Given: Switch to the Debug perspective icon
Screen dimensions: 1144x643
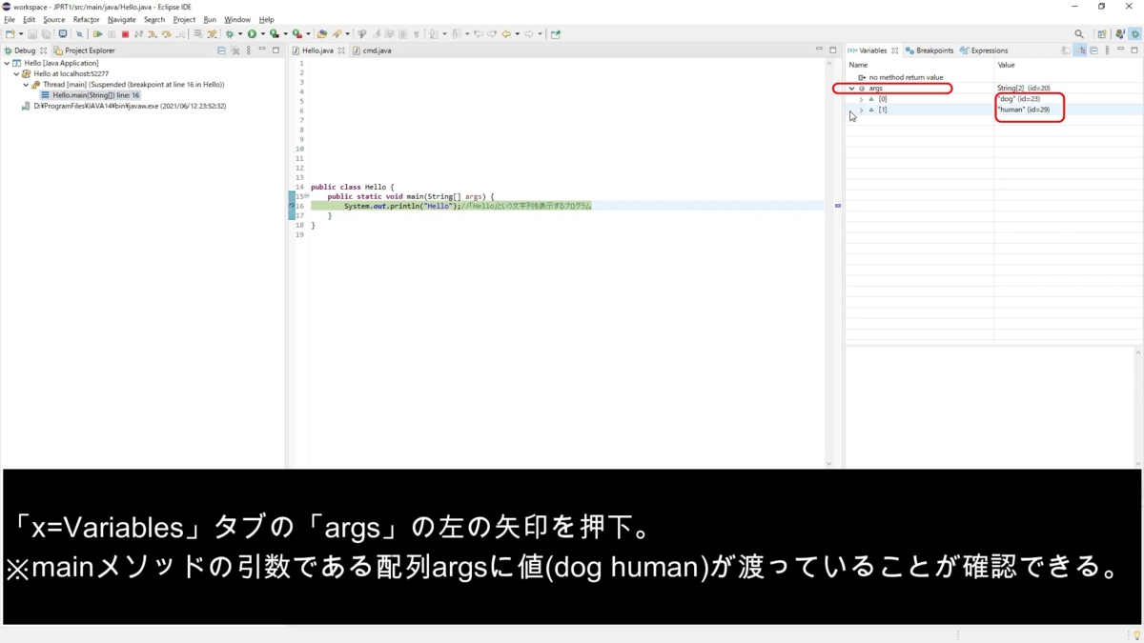Looking at the screenshot, I should point(1134,34).
